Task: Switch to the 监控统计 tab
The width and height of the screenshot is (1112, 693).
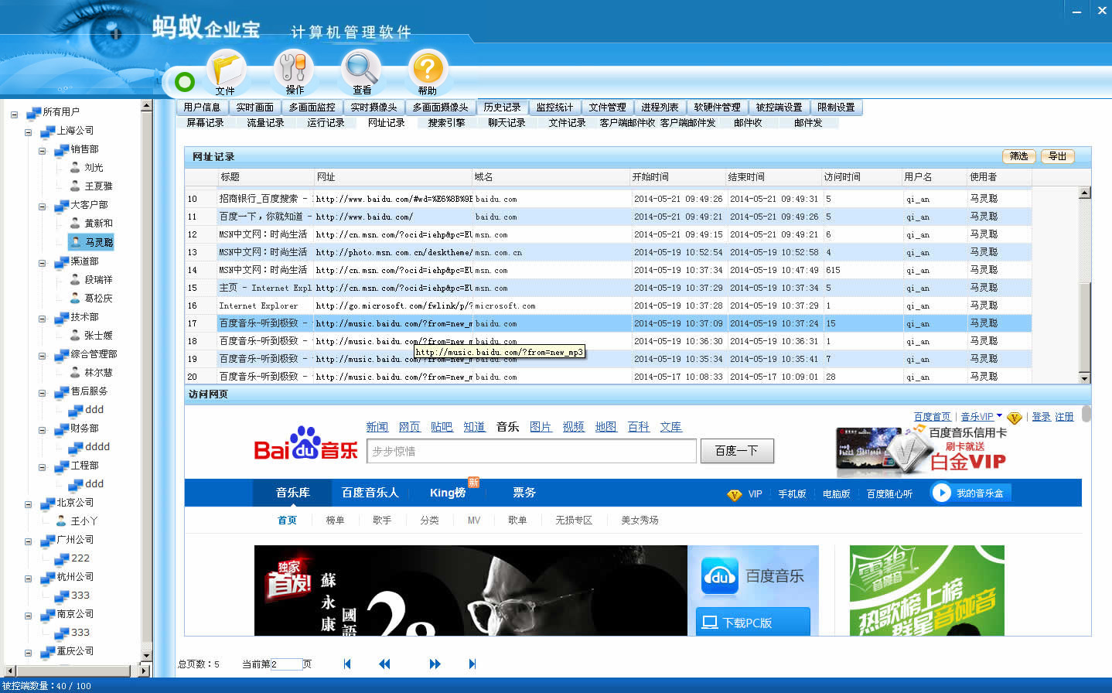Action: (554, 108)
